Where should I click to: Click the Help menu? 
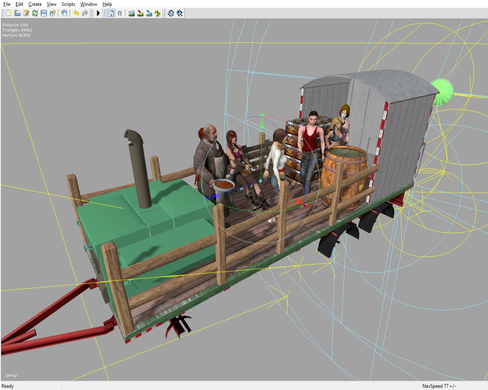(107, 4)
